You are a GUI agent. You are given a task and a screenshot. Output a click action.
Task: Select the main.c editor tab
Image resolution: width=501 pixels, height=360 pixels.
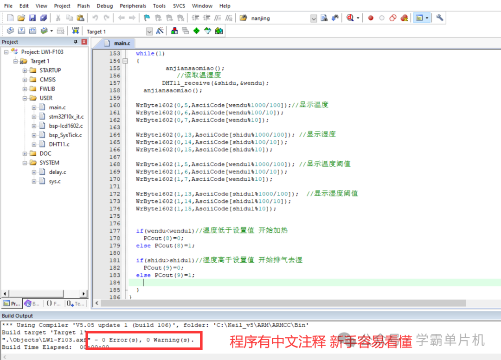[118, 43]
